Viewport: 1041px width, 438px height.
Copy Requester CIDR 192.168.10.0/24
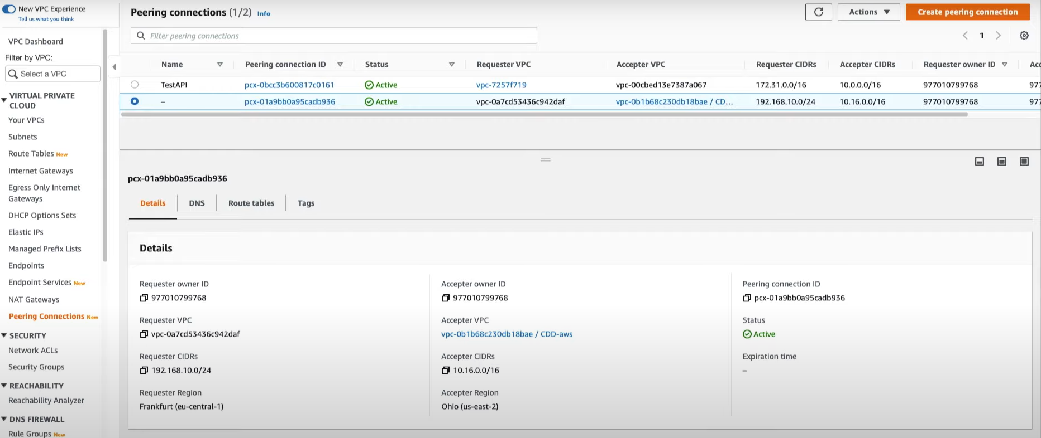144,371
